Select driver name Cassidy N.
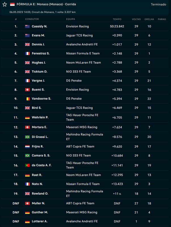 tap(39, 26)
